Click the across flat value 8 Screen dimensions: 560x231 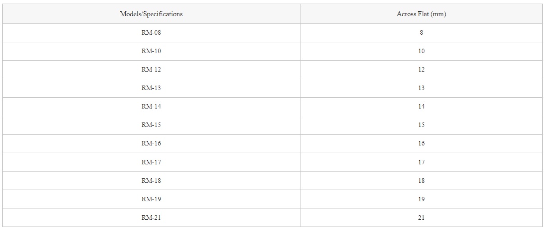[x=421, y=33]
